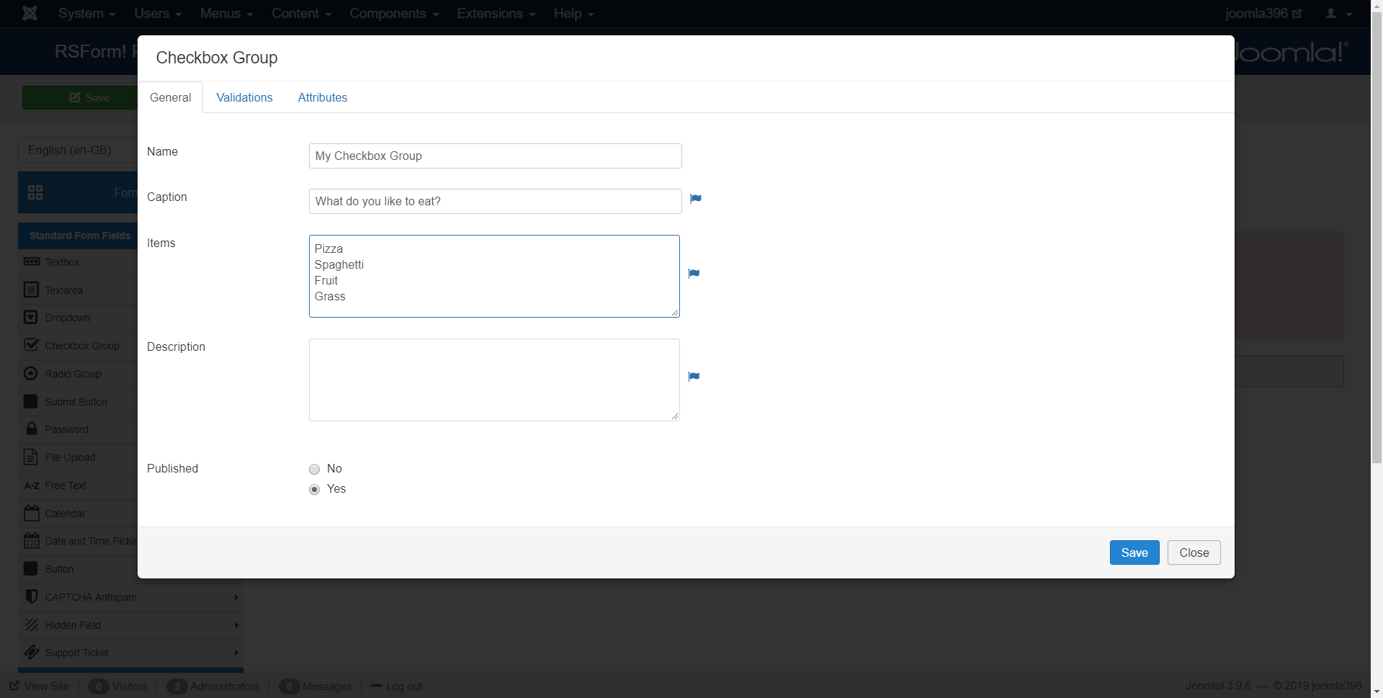Click the translation flag icon beside Description
The height and width of the screenshot is (698, 1383).
pos(694,377)
